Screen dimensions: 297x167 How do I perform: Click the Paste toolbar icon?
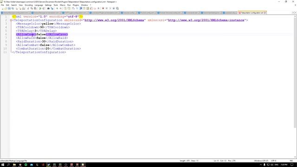pos(35,8)
